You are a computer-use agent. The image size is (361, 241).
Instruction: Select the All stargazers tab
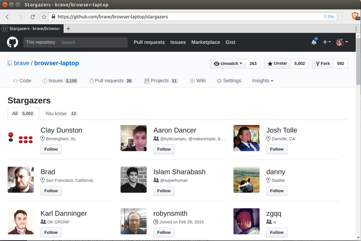pyautogui.click(x=23, y=113)
